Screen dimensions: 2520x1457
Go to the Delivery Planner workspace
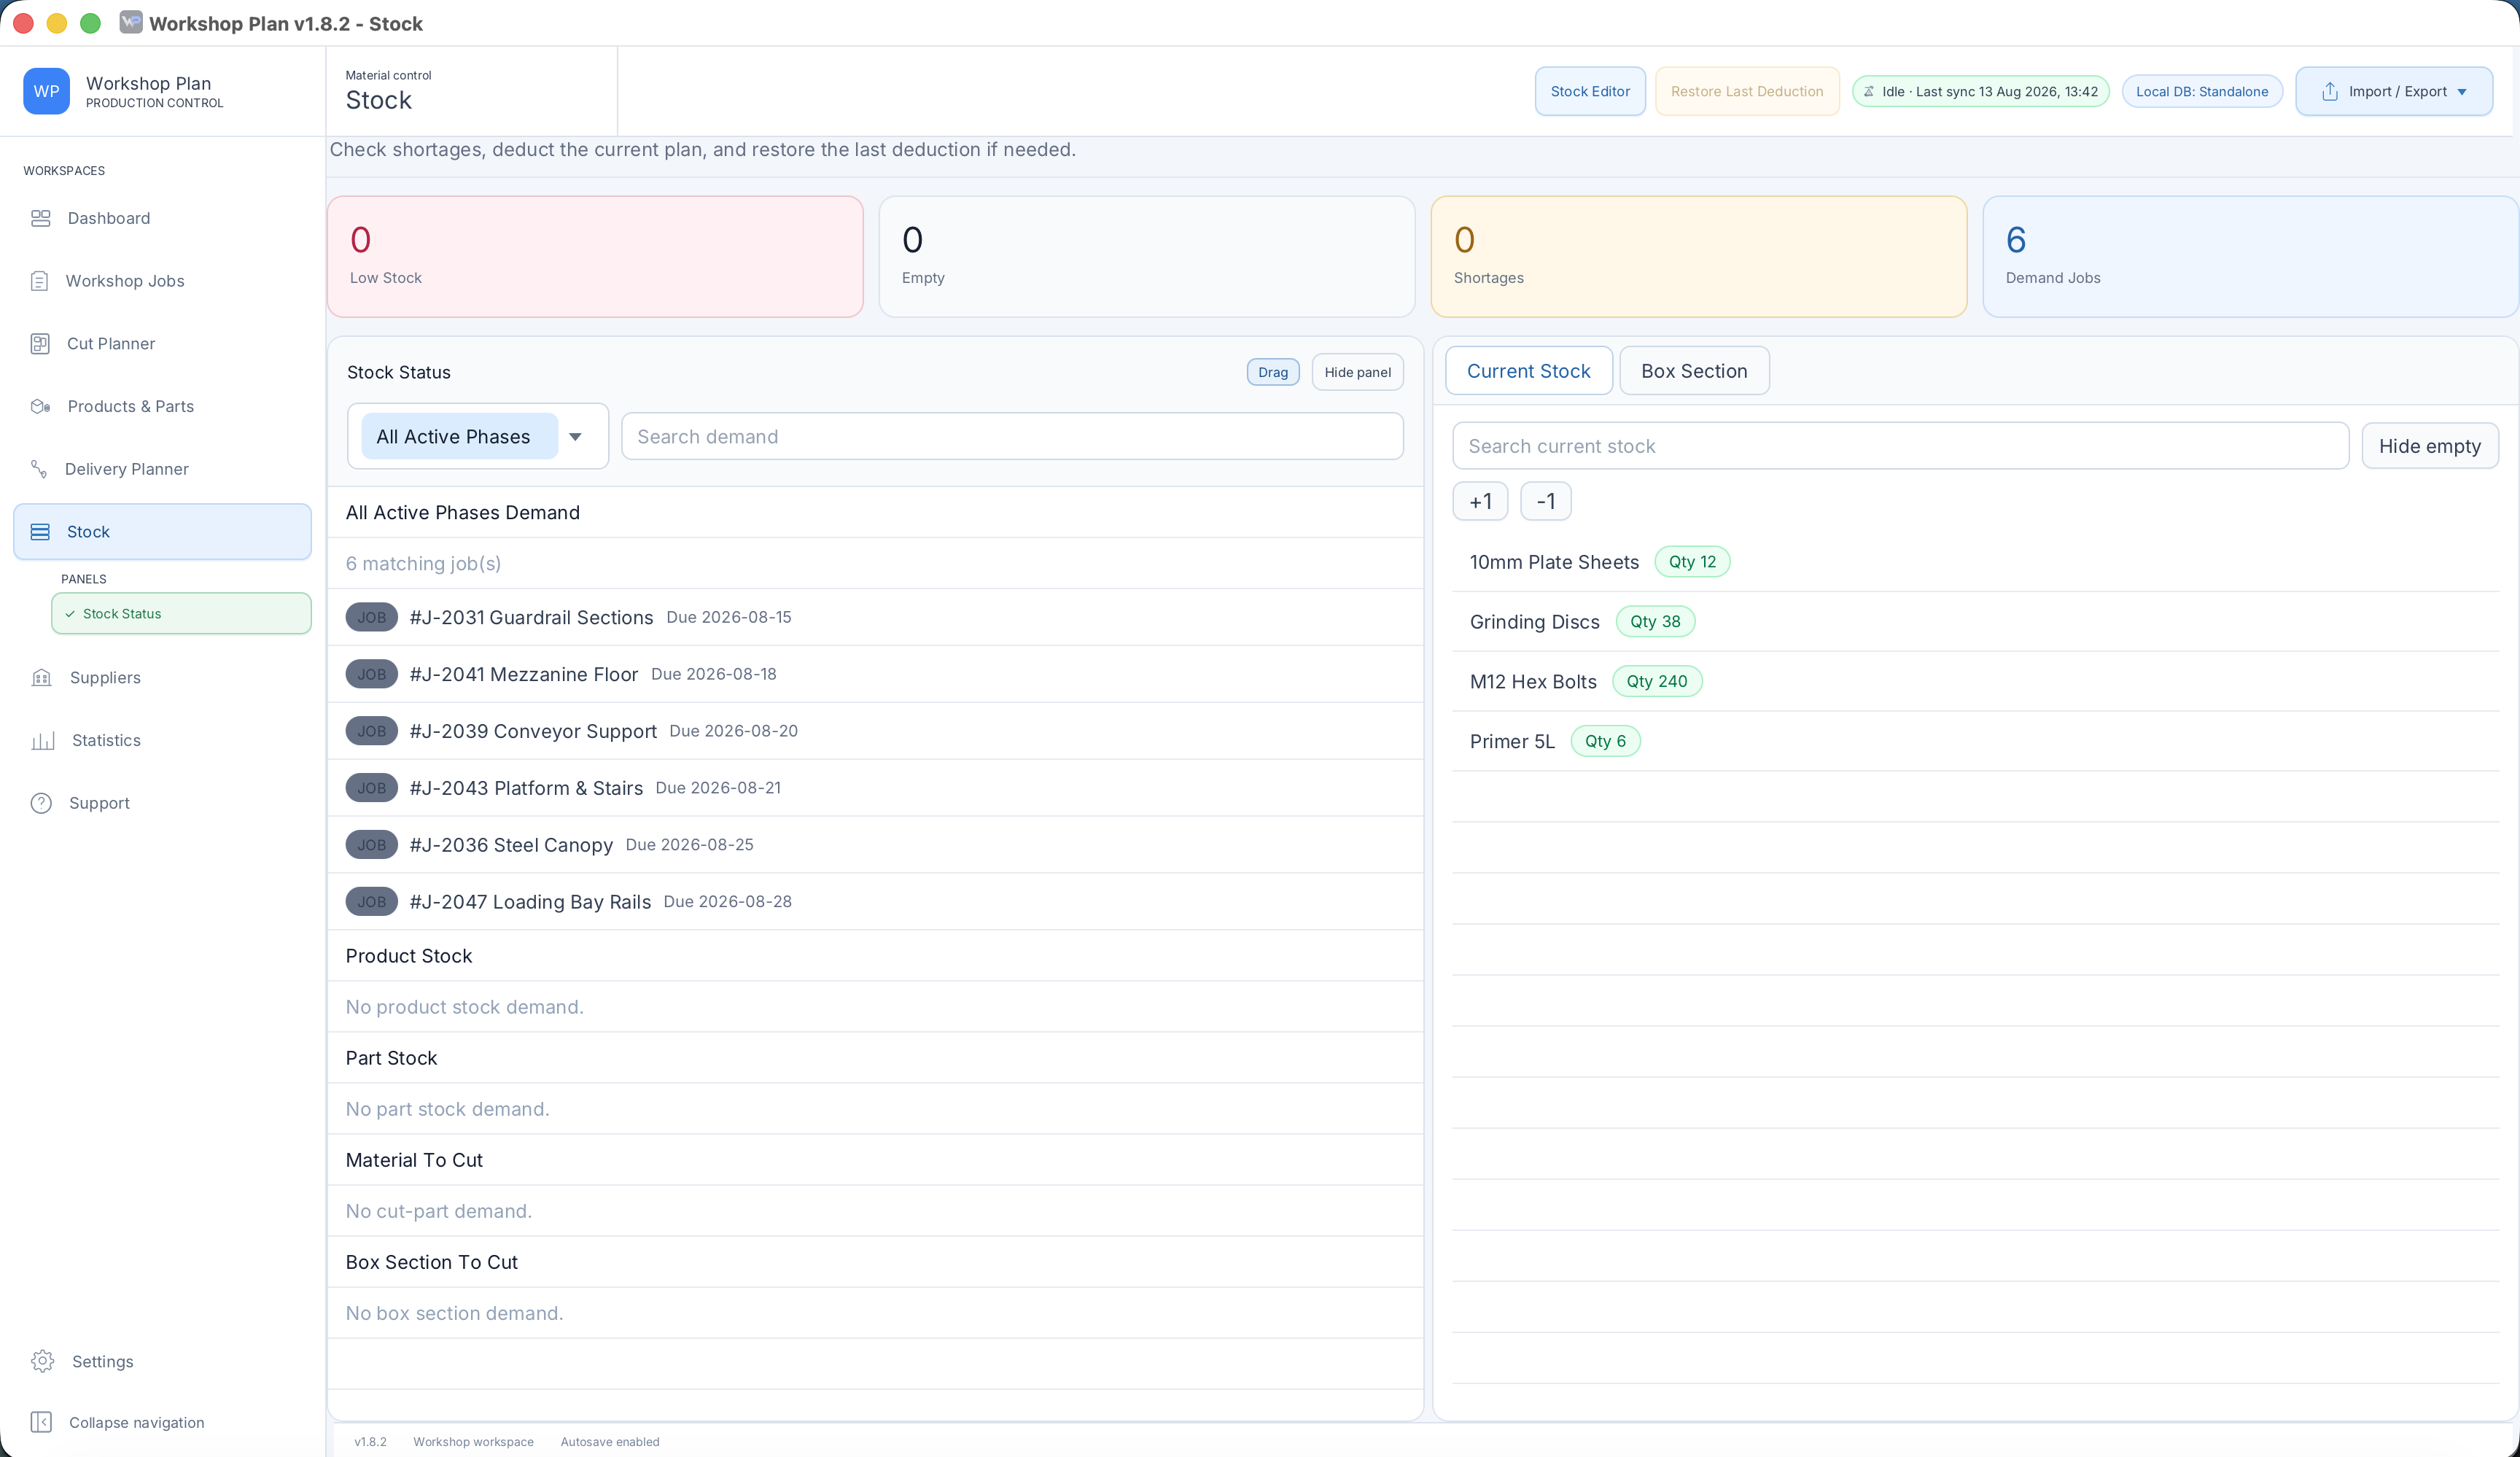[162, 469]
